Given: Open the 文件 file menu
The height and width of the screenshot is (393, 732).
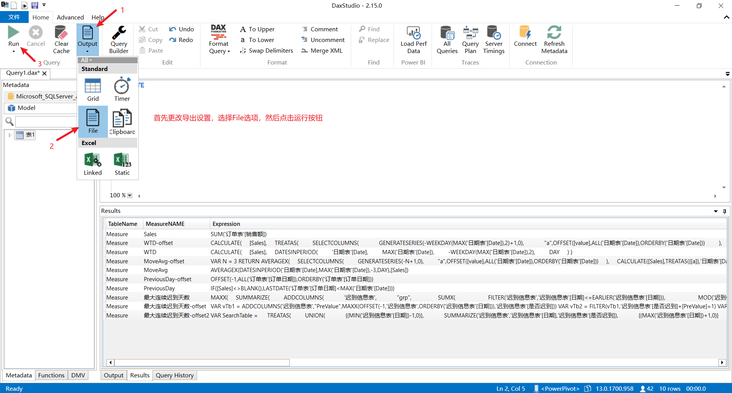Looking at the screenshot, I should pyautogui.click(x=14, y=17).
